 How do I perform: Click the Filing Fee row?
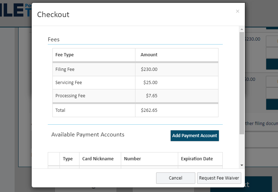[65, 69]
